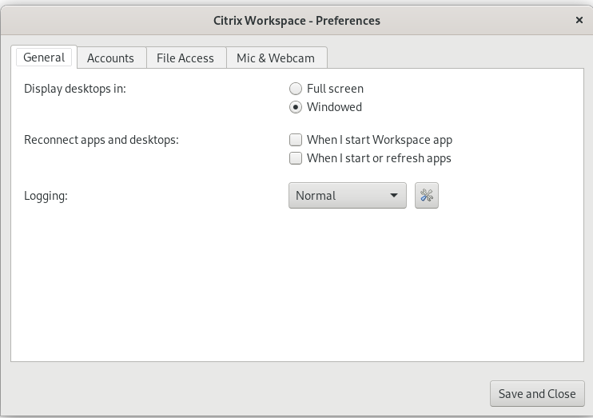Open the advanced logging tools icon button

[427, 196]
